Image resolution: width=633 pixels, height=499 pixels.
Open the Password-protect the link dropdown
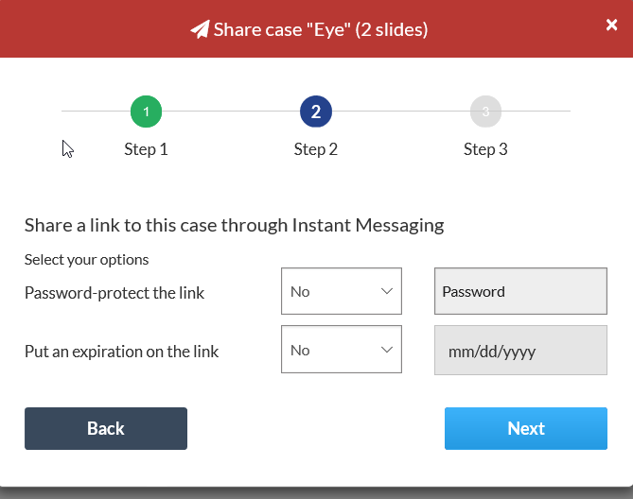pos(341,291)
